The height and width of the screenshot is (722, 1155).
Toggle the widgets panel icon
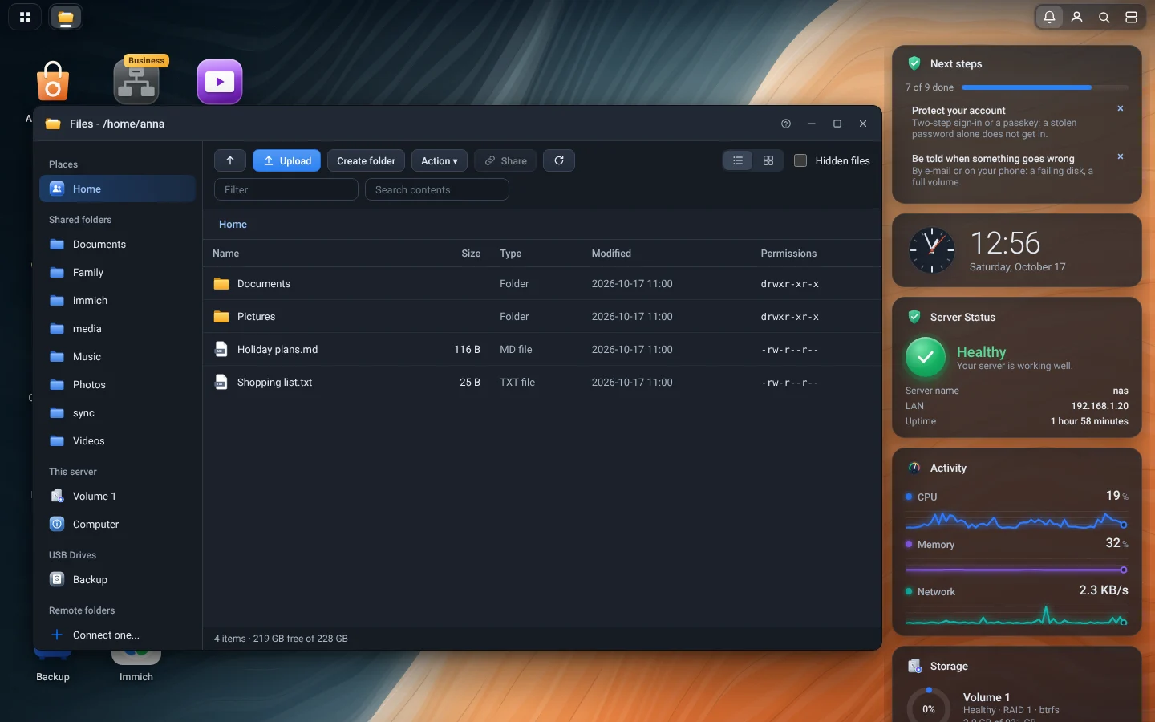[x=1132, y=17]
